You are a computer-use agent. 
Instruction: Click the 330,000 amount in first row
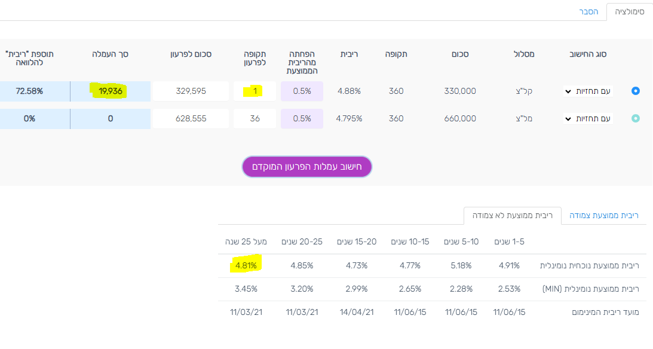click(x=460, y=91)
